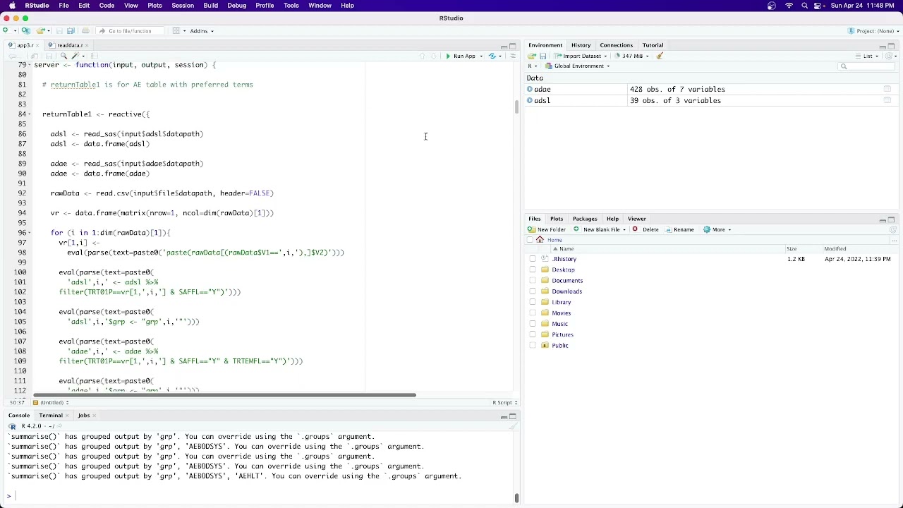This screenshot has width=903, height=508.
Task: Clear the workspace with the broom icon
Action: pyautogui.click(x=660, y=56)
